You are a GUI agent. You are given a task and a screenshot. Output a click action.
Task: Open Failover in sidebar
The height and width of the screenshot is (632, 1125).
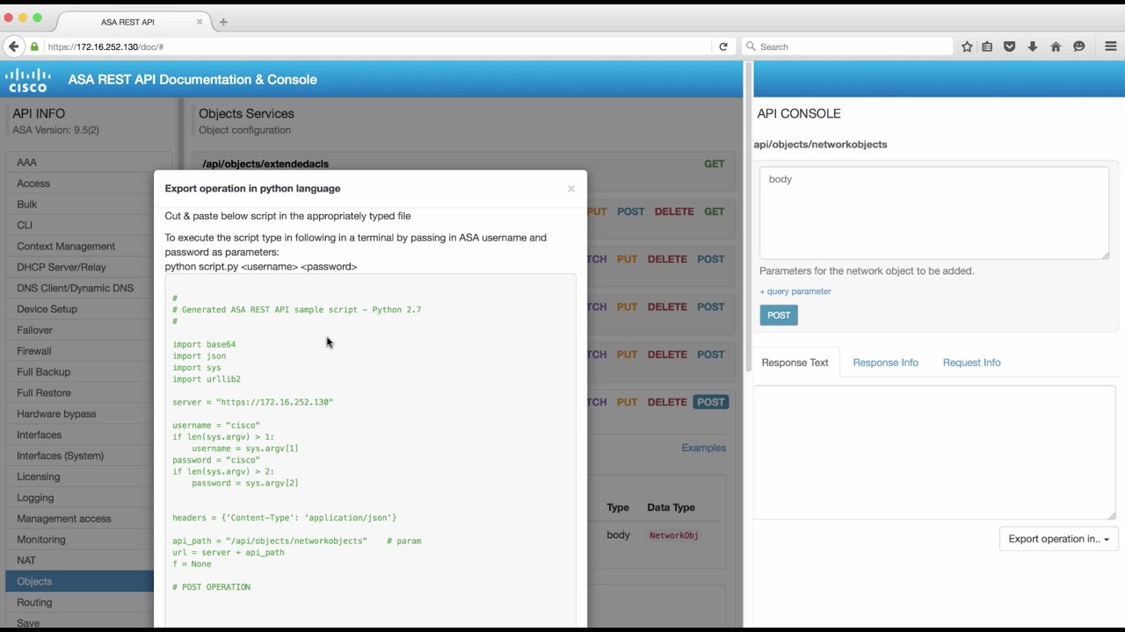coord(79,330)
